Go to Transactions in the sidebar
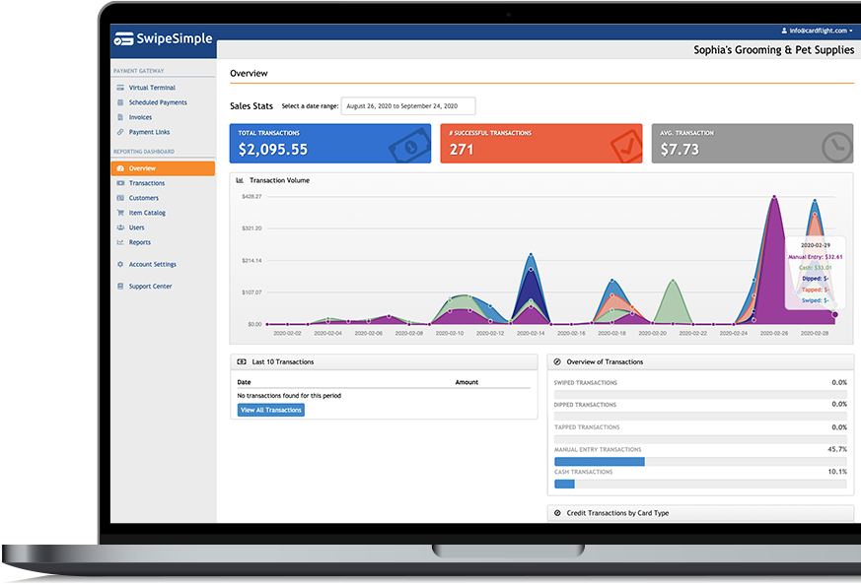 (x=146, y=183)
